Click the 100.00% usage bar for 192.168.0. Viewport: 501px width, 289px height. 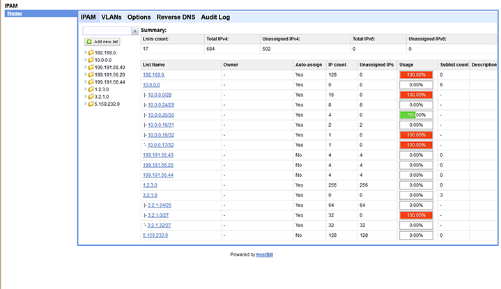[416, 75]
